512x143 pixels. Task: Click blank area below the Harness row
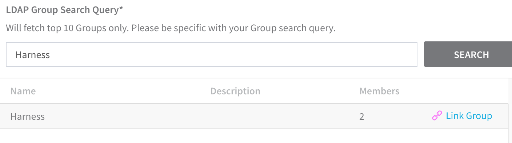pyautogui.click(x=255, y=136)
